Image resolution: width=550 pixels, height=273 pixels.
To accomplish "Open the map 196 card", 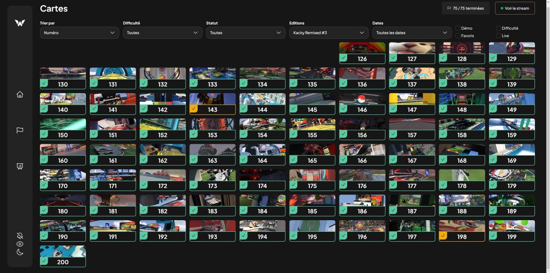I will point(362,231).
